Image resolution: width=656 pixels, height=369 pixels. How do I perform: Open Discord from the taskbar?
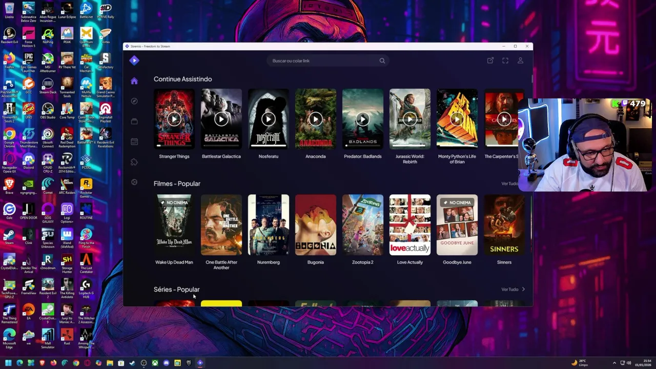[166, 363]
